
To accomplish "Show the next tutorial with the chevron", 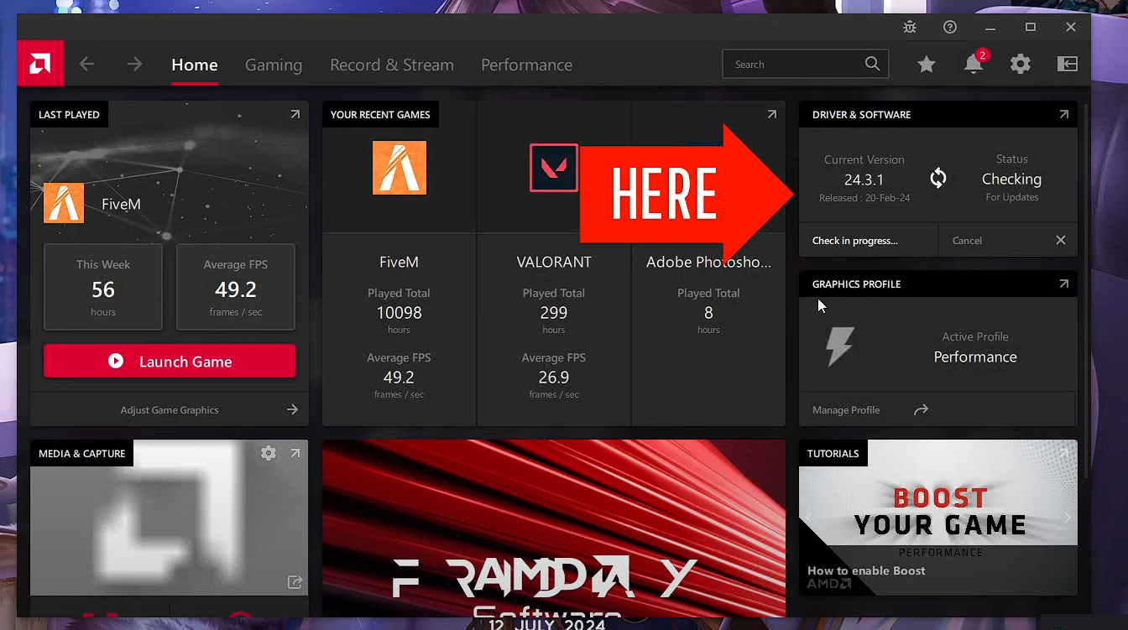I will [x=1068, y=518].
